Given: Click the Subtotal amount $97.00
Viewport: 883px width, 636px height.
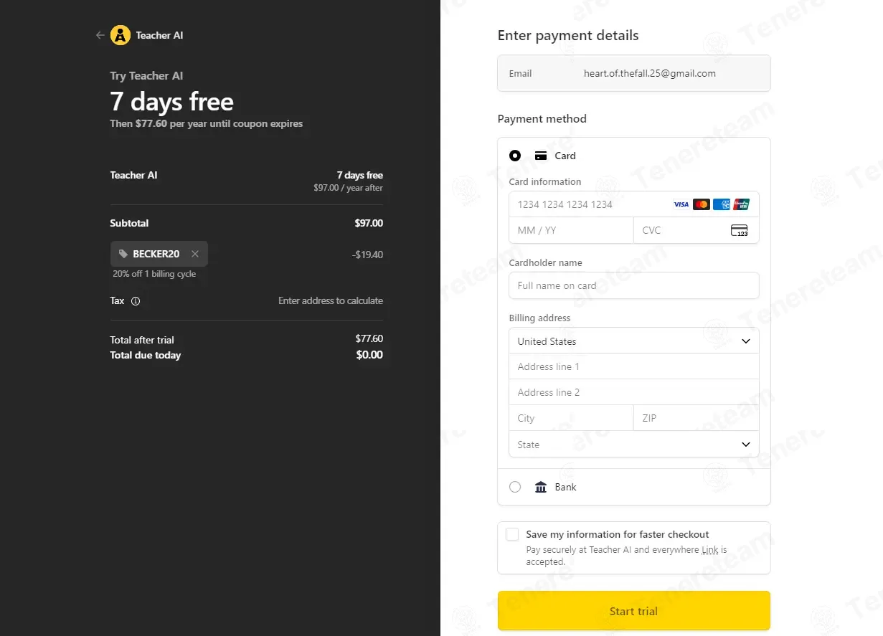Looking at the screenshot, I should 369,223.
